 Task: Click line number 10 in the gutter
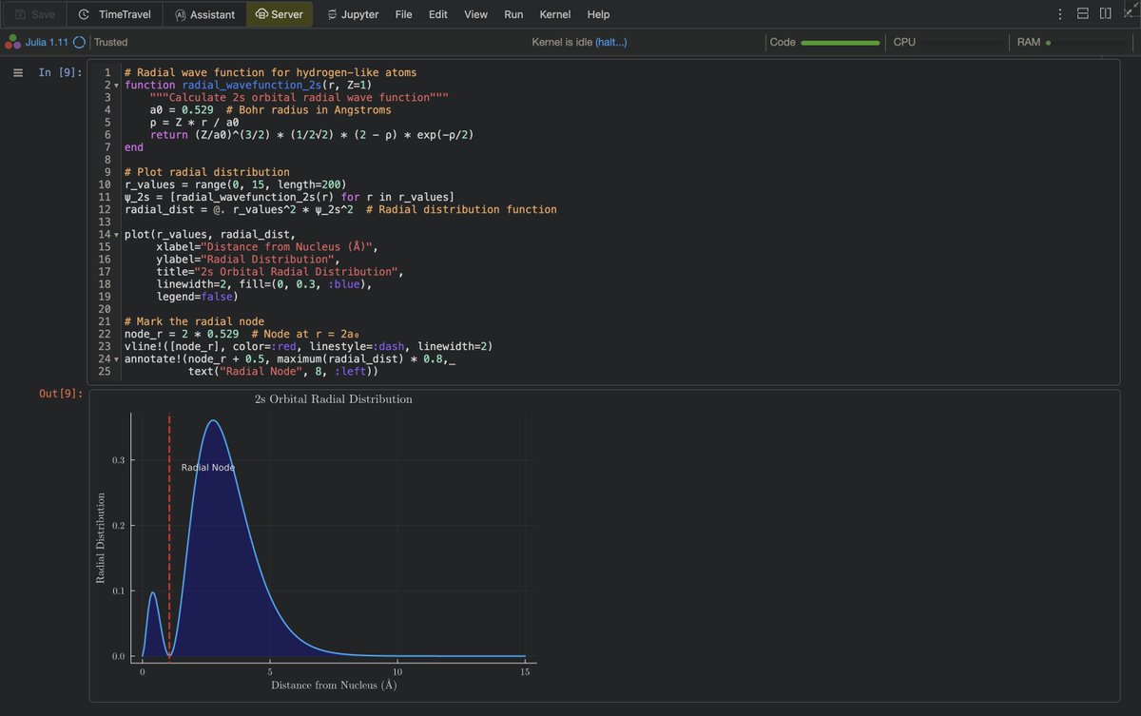click(105, 184)
